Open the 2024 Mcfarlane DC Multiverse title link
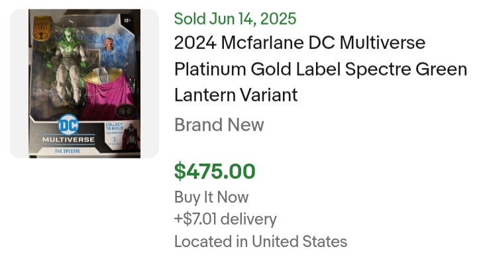Viewport: 477px width, 259px height. tap(299, 42)
